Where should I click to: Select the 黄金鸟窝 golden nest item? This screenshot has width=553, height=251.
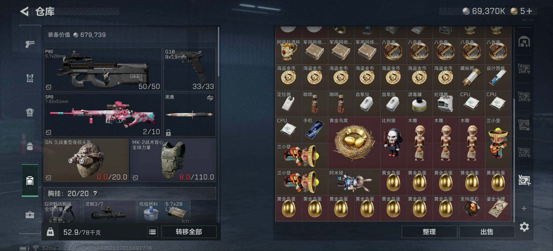[354, 143]
